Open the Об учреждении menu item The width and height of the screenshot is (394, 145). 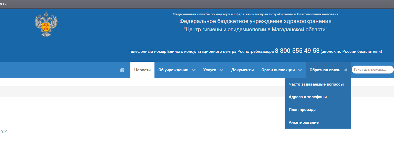(173, 70)
